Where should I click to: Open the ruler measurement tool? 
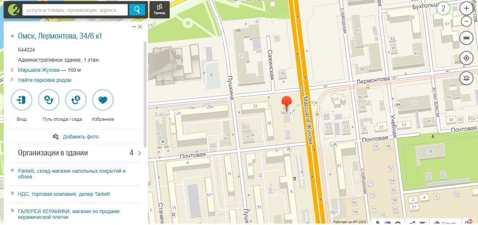point(466,37)
